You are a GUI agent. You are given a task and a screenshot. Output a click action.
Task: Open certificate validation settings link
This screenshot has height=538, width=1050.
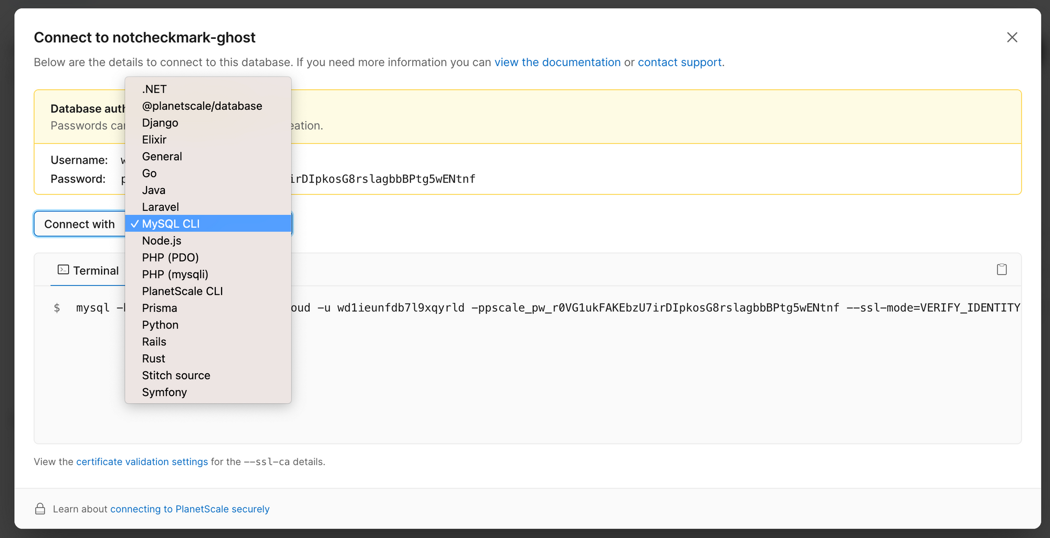142,462
